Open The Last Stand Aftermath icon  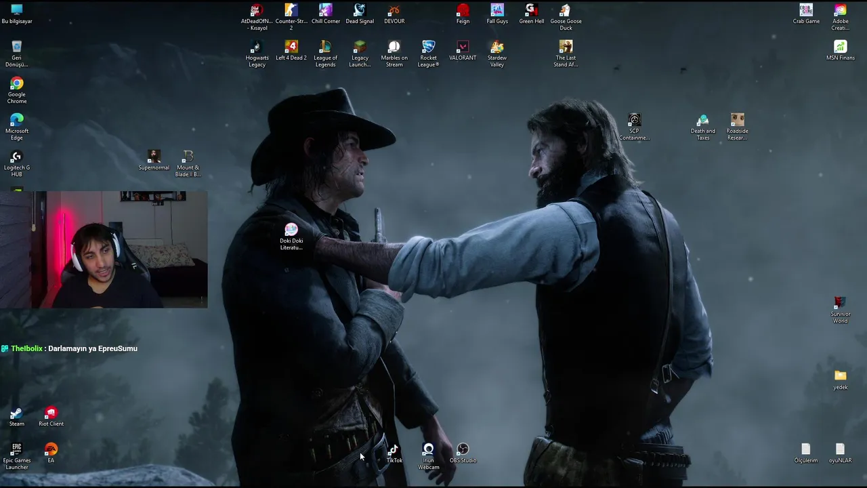point(566,54)
